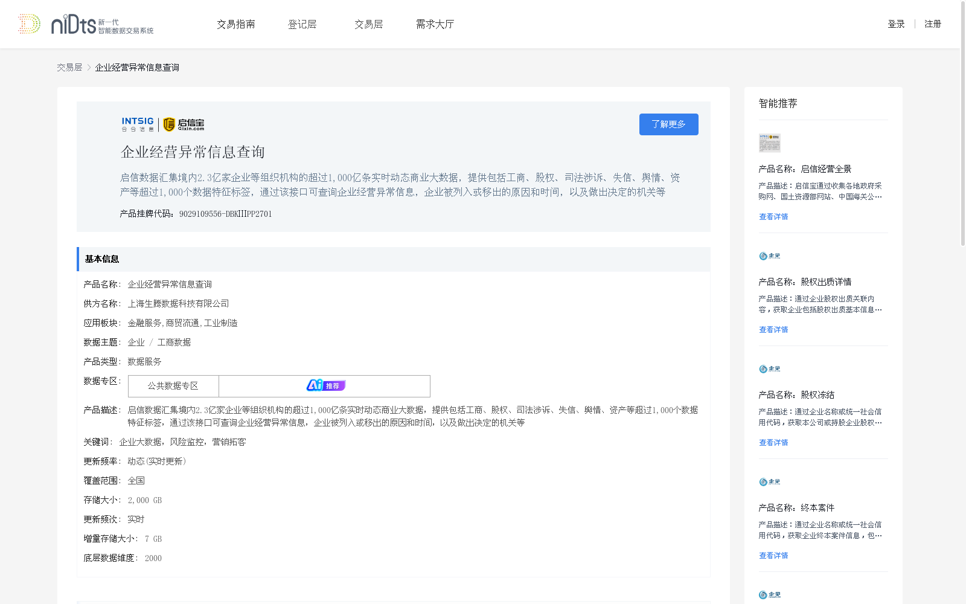Click the 基本信息 section header
The height and width of the screenshot is (604, 966).
tap(394, 259)
